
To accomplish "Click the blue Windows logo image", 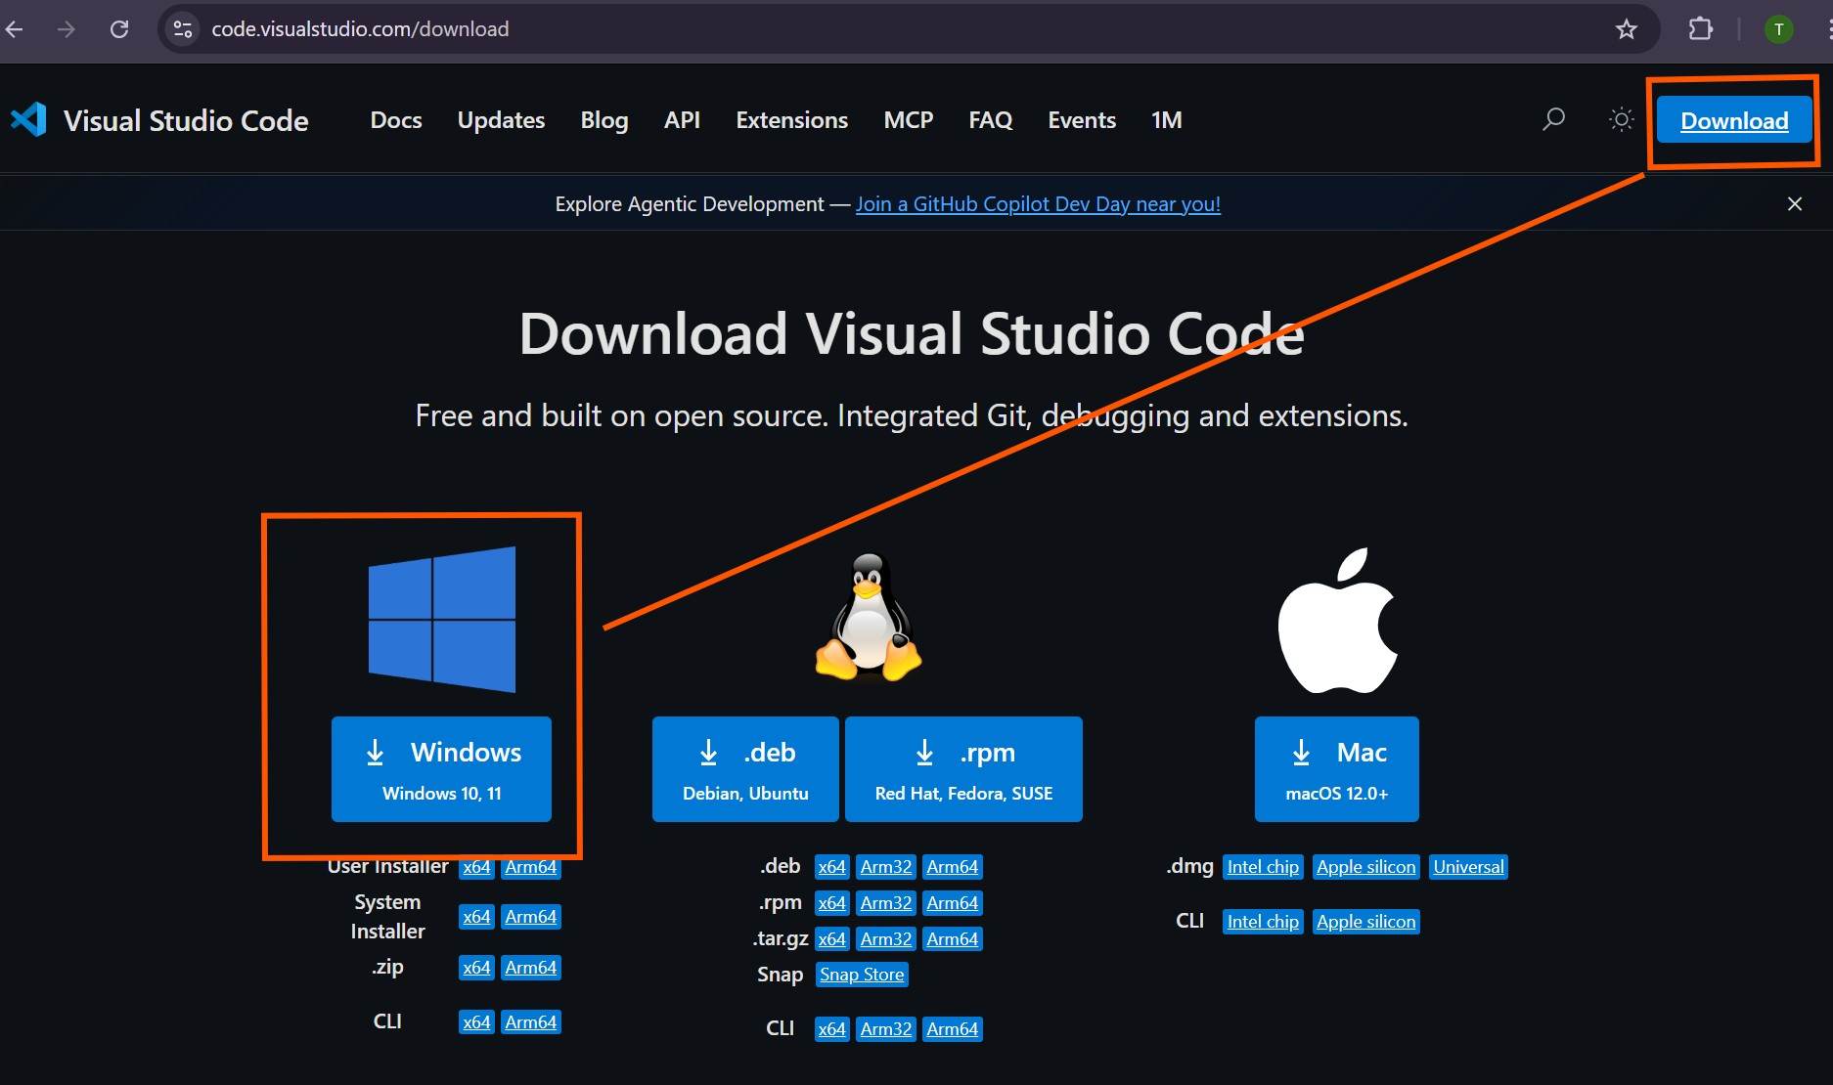I will [442, 619].
